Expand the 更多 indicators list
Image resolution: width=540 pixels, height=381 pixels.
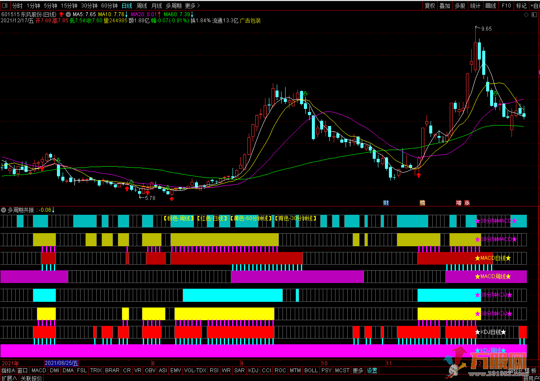(x=358, y=371)
